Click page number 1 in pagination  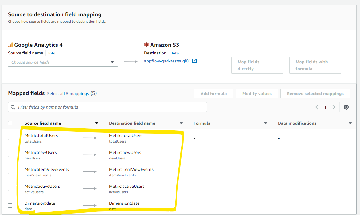(325, 107)
